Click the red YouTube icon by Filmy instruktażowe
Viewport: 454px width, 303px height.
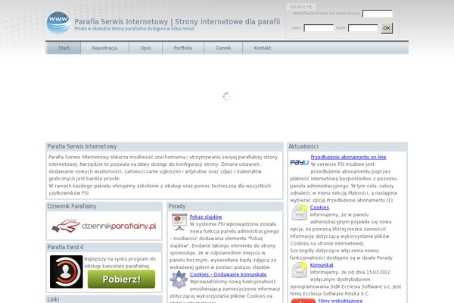pos(303,301)
